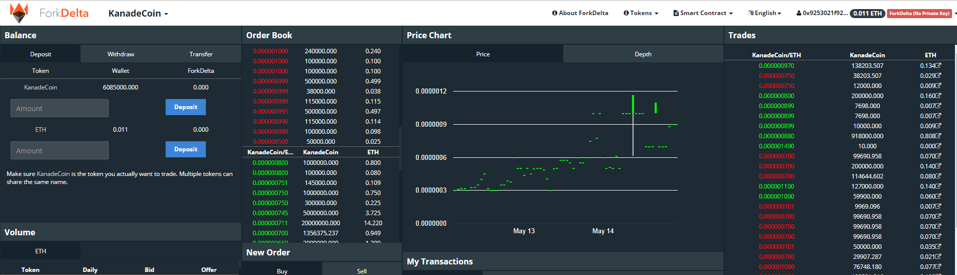Open the KanadeCoin token selector dropdown
The width and height of the screenshot is (957, 275).
(138, 14)
